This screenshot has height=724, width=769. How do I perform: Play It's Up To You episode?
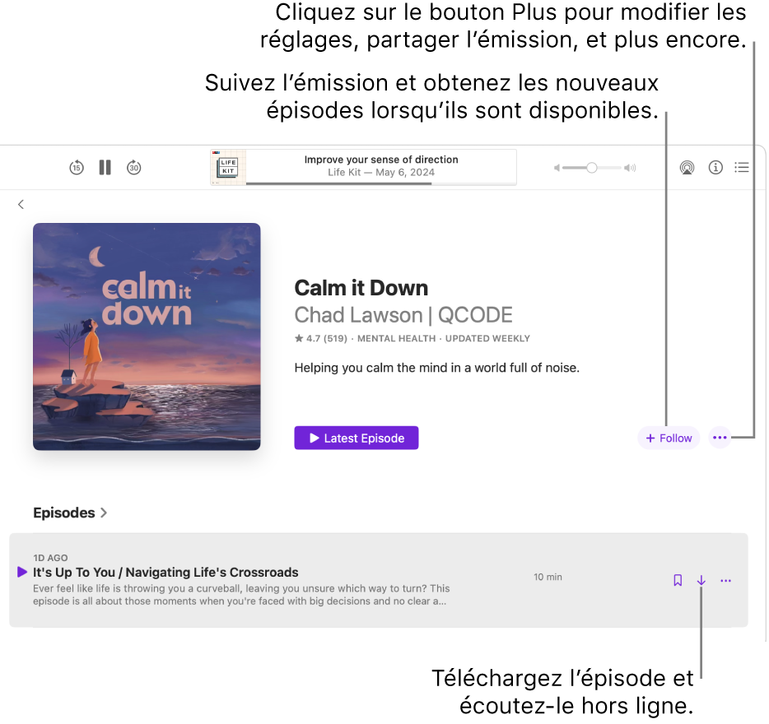22,572
